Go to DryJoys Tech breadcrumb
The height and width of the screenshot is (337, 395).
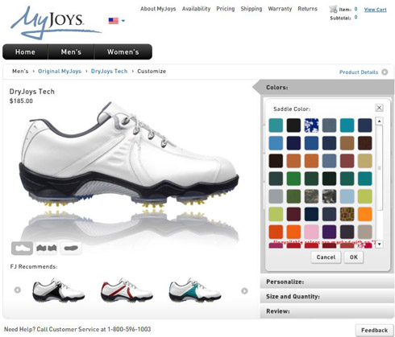(x=109, y=72)
